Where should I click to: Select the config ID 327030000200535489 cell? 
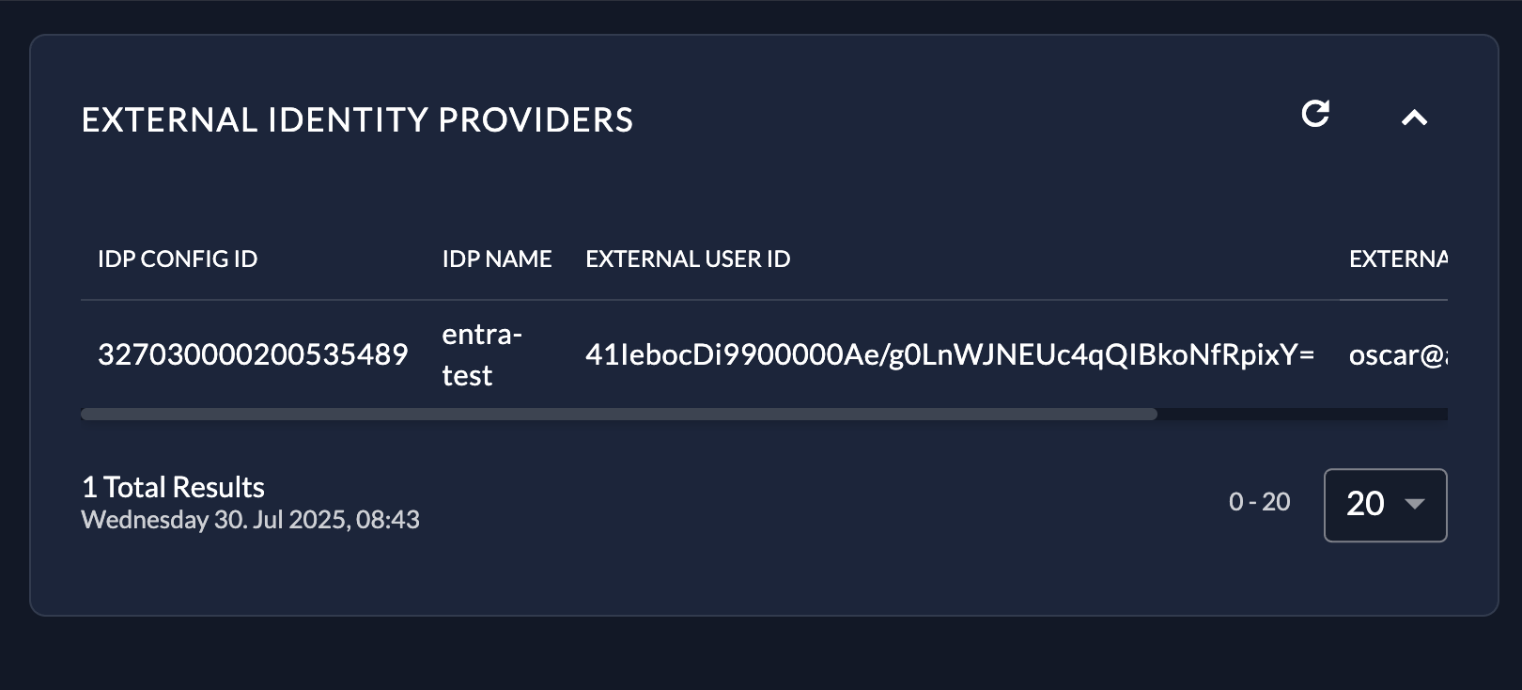(253, 354)
